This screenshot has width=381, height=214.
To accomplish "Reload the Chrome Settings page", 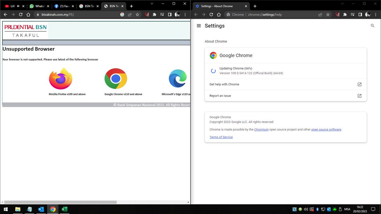I will click(x=211, y=15).
